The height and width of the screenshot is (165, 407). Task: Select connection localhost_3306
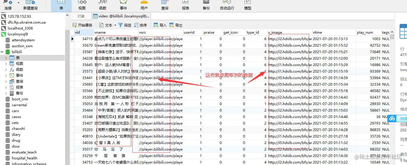pos(20,28)
